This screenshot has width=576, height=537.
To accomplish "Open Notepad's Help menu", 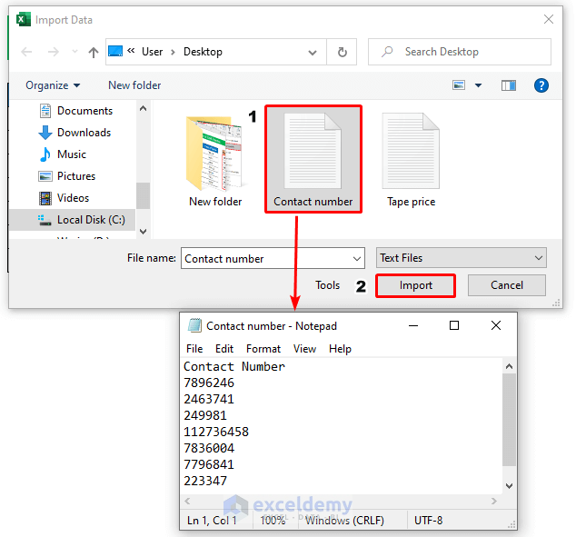I will click(340, 349).
